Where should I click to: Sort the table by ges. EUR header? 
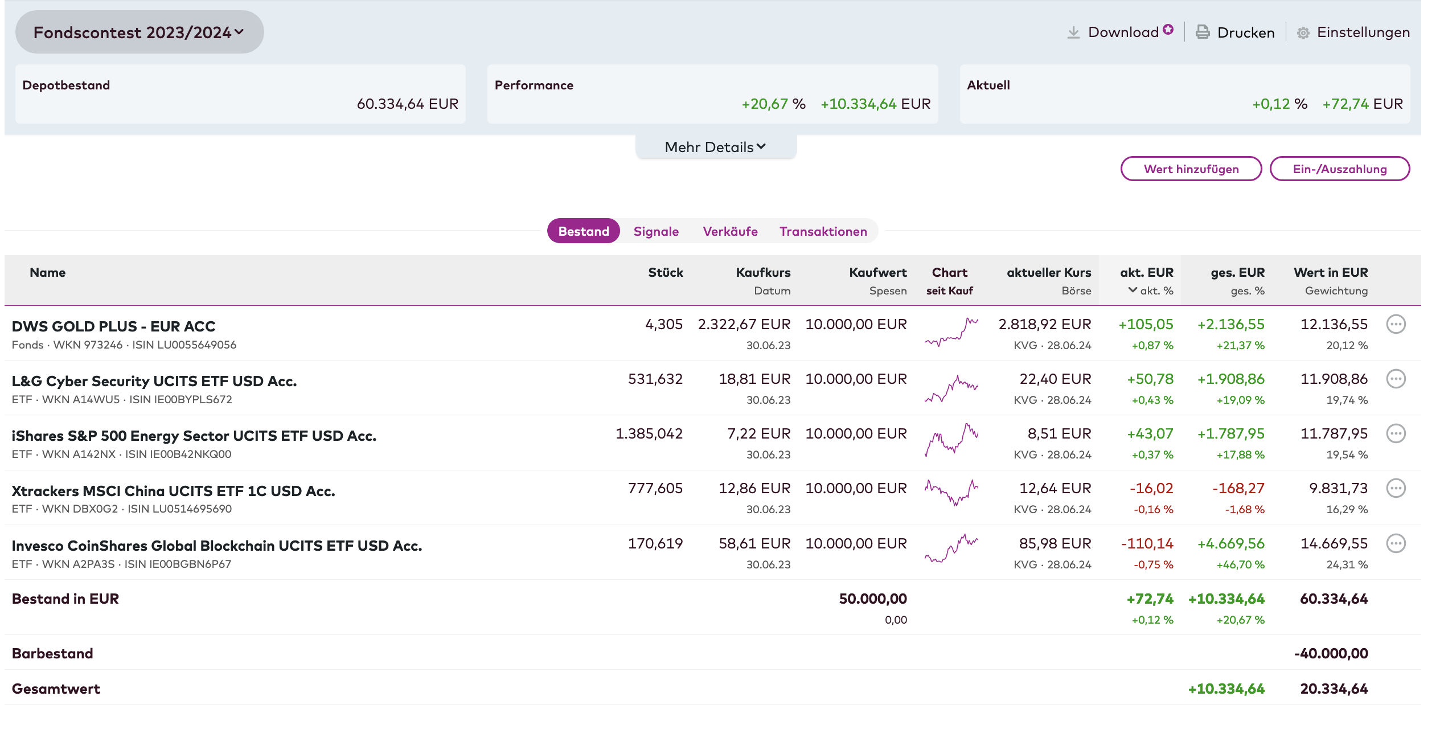coord(1237,272)
